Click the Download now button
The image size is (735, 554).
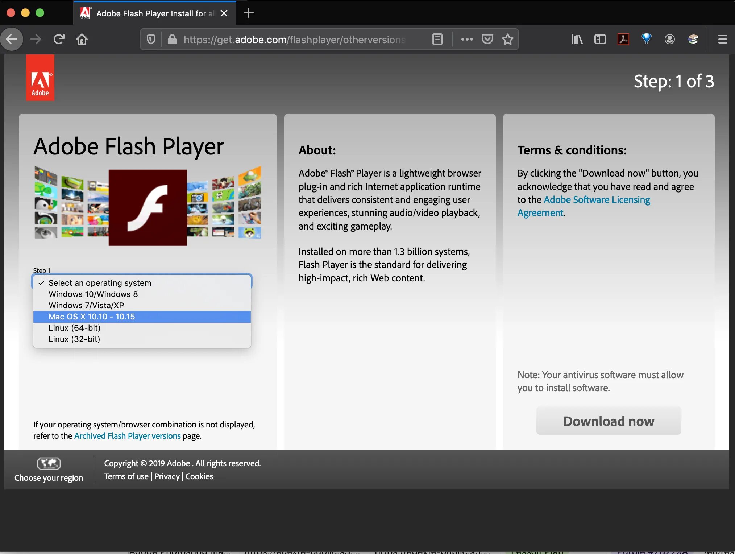(609, 421)
